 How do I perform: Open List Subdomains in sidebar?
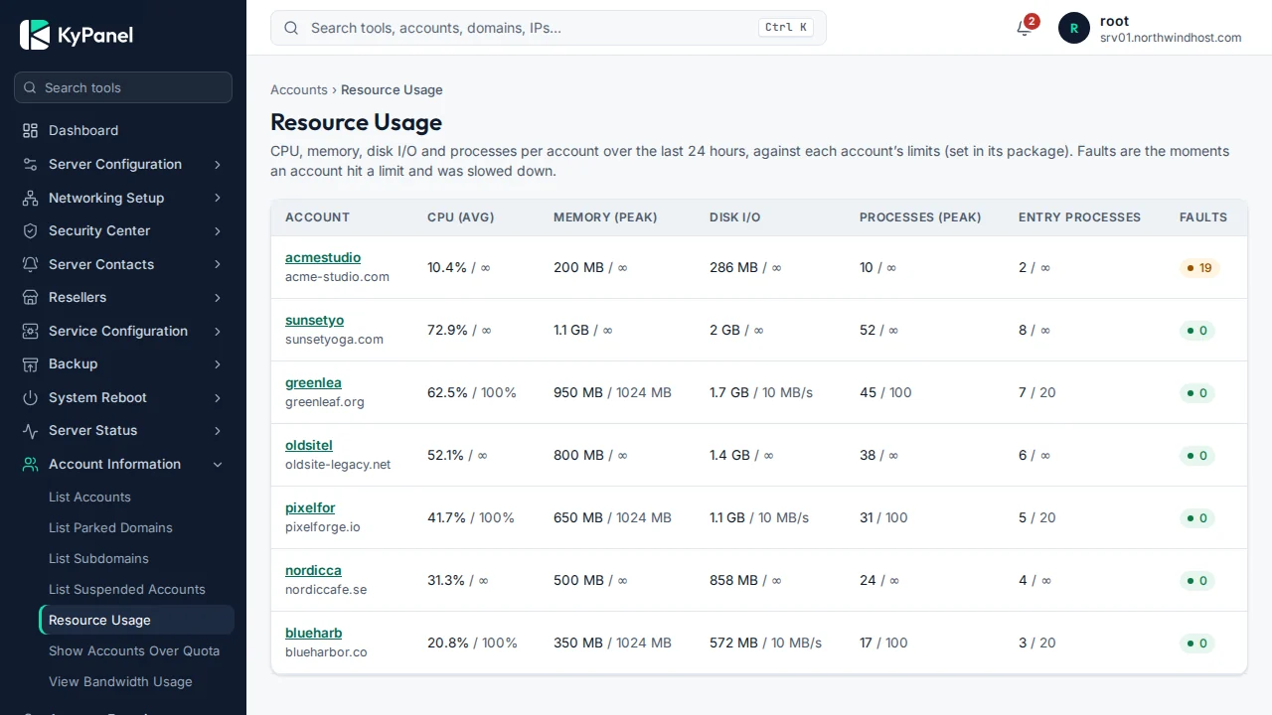click(98, 558)
